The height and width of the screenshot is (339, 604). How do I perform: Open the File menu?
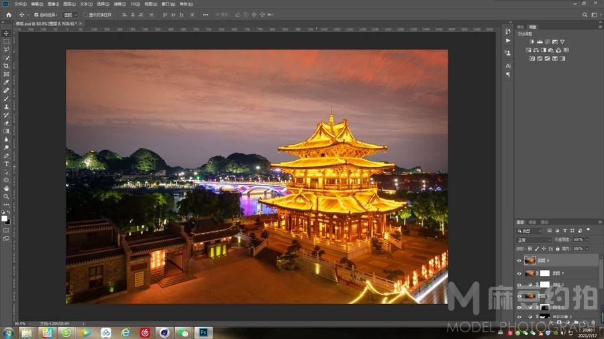pyautogui.click(x=20, y=4)
